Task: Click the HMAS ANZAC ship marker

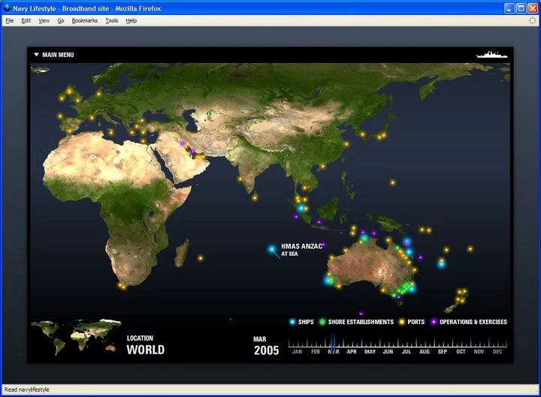Action: (x=271, y=249)
